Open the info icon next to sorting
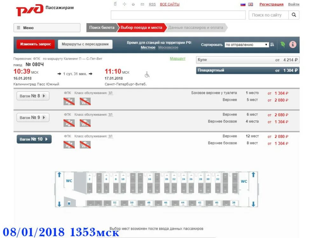The image size is (318, 238). tap(292, 45)
